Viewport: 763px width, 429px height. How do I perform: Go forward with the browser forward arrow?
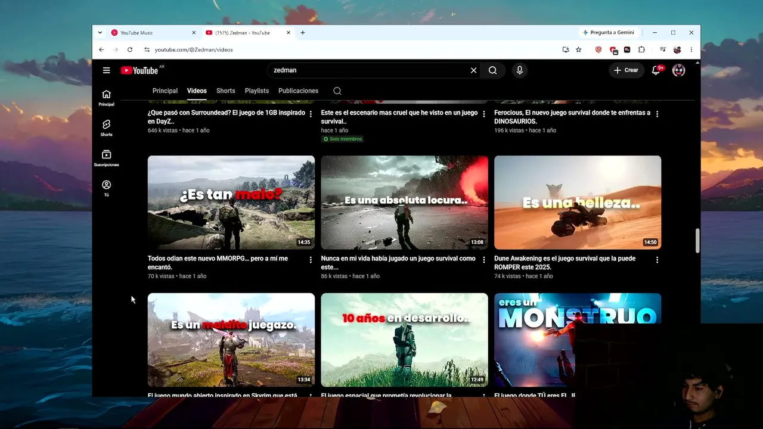coord(116,49)
